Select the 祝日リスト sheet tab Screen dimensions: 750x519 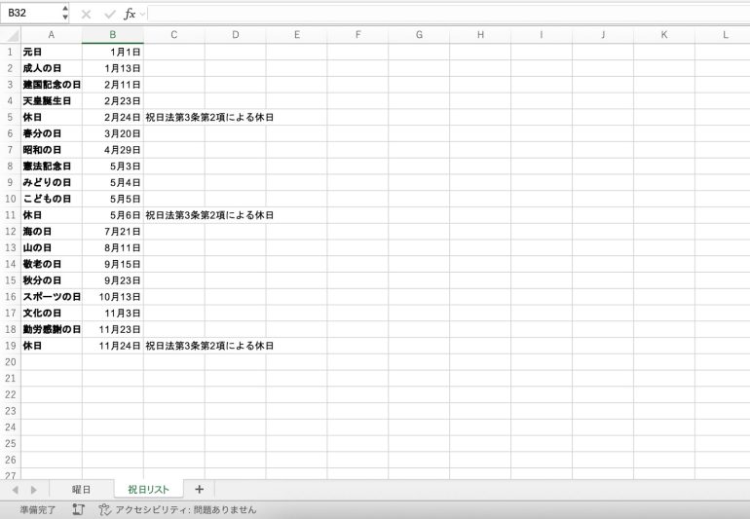point(149,490)
